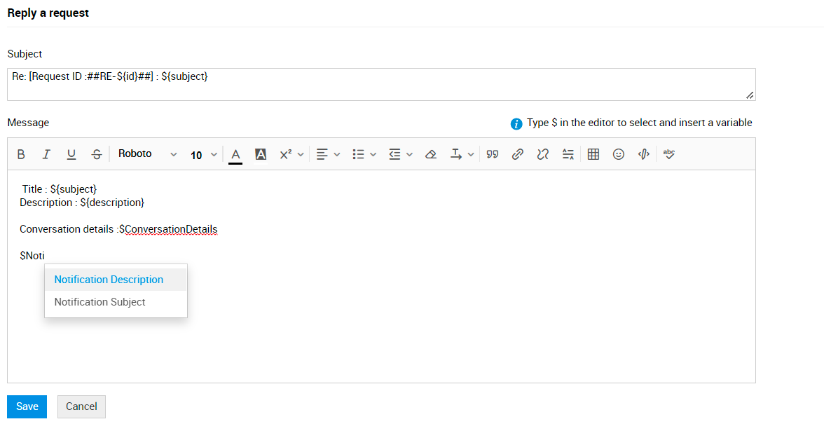The width and height of the screenshot is (824, 445).
Task: Toggle italic formatting
Action: coord(46,154)
